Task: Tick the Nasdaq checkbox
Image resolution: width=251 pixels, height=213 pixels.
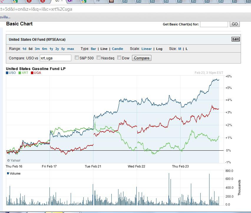Action: click(99, 58)
